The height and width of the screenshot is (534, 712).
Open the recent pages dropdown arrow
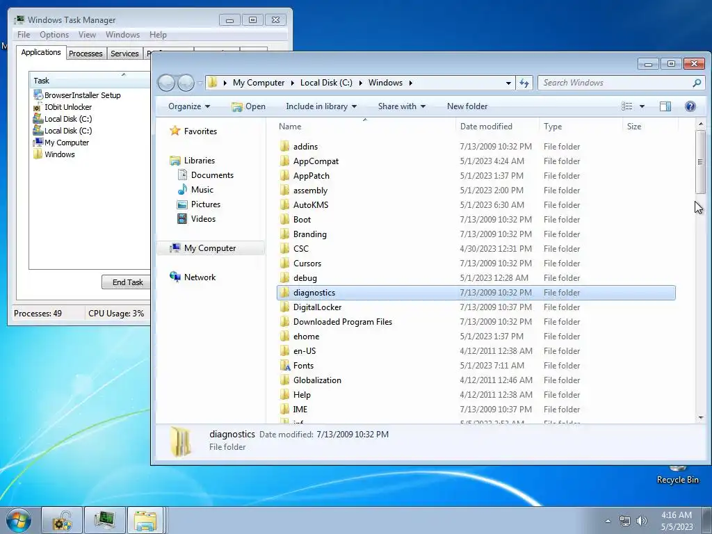[x=200, y=83]
